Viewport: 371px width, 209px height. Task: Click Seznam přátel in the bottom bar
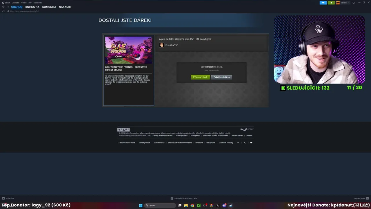tap(359, 199)
